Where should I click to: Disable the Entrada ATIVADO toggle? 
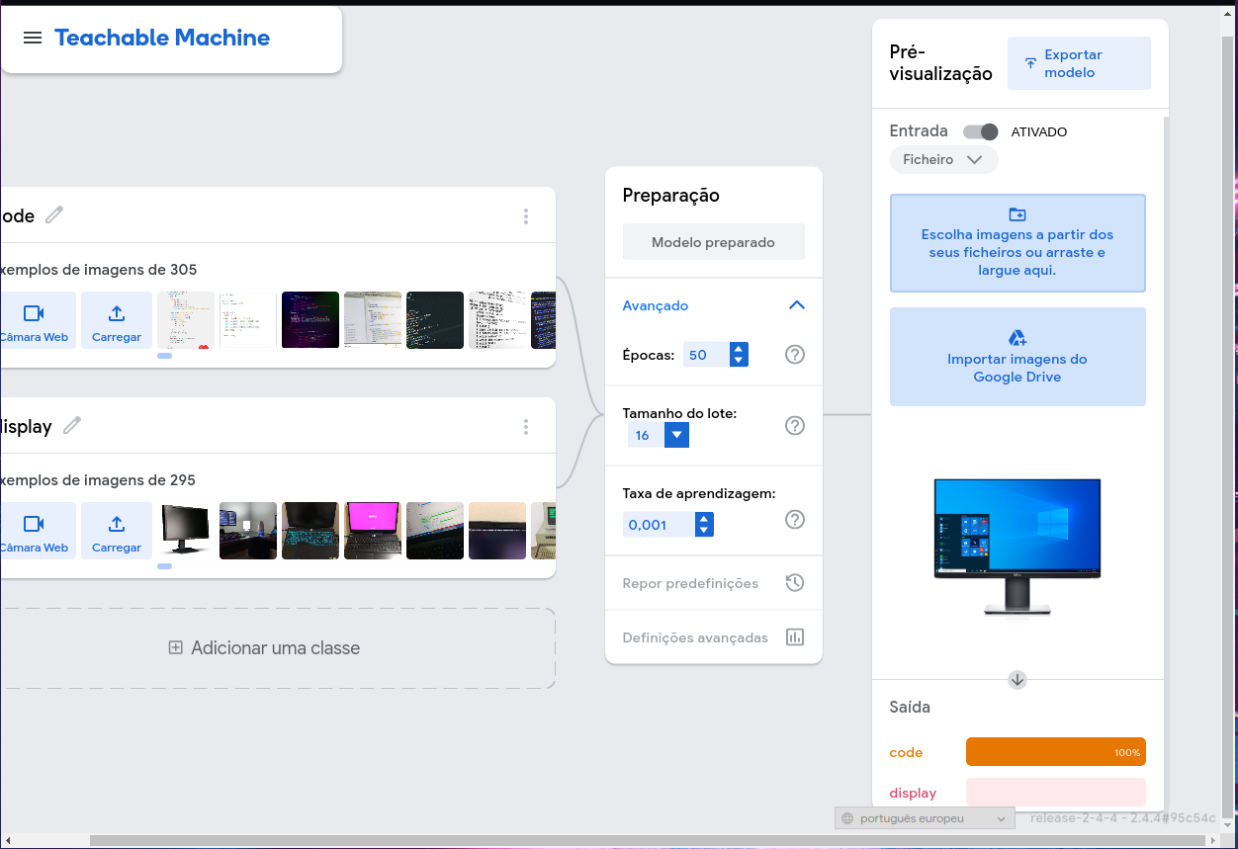pyautogui.click(x=979, y=130)
